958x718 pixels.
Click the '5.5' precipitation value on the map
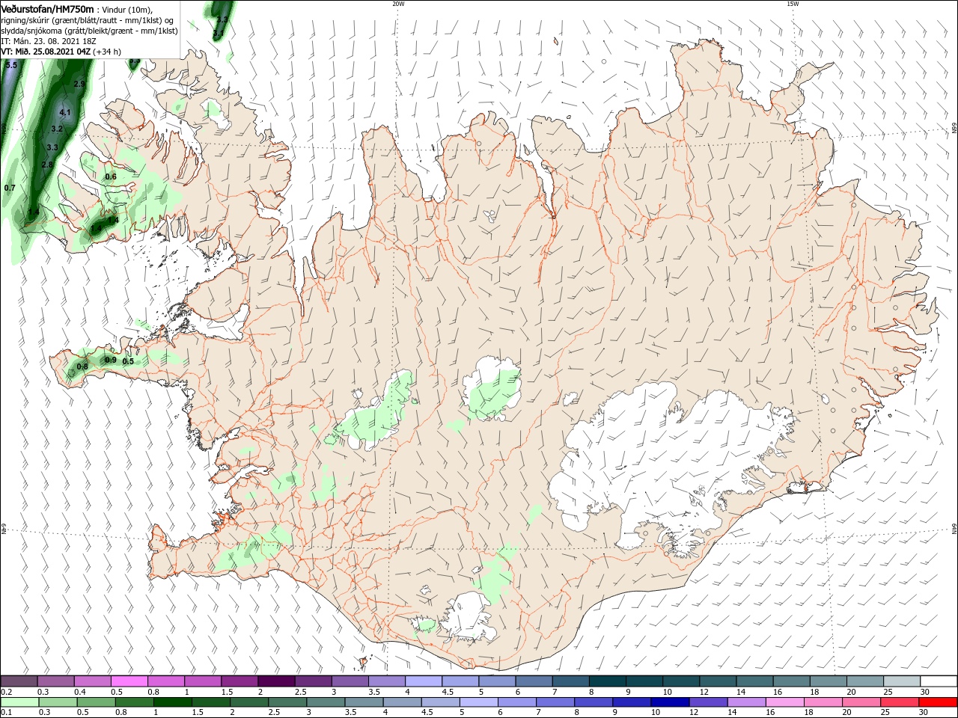(x=11, y=66)
